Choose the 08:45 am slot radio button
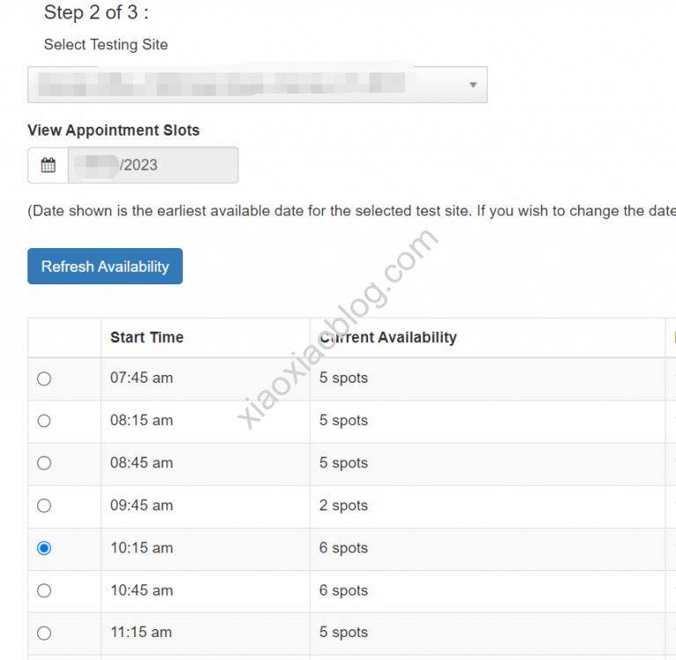This screenshot has width=676, height=660. (44, 463)
